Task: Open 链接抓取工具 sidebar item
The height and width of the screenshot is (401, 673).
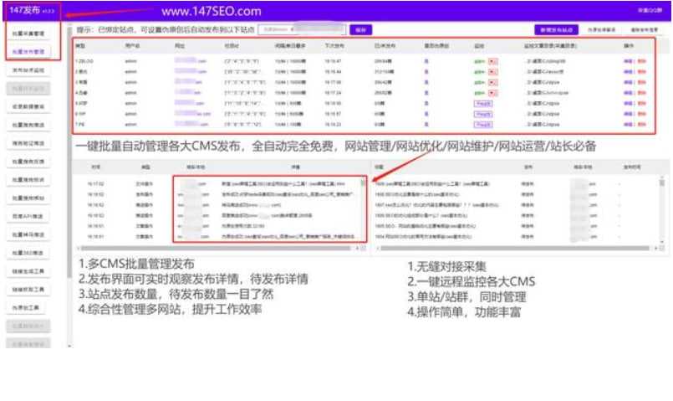Action: 28,290
